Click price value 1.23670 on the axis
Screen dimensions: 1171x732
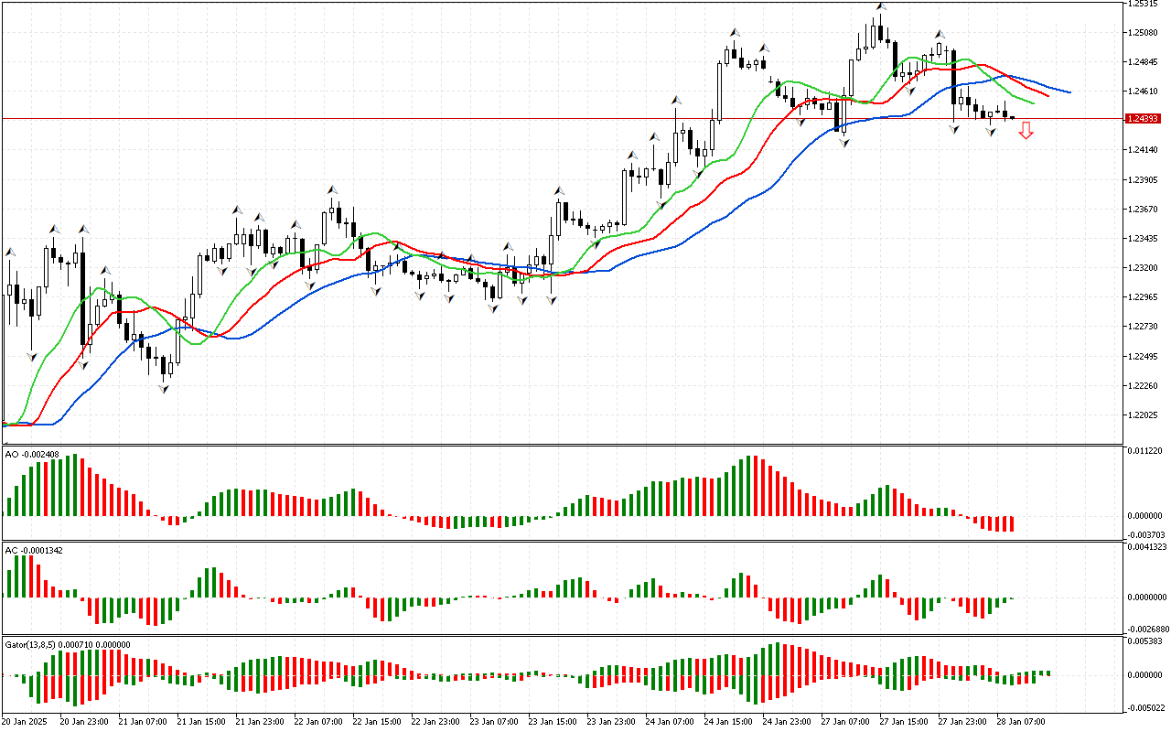(1144, 210)
